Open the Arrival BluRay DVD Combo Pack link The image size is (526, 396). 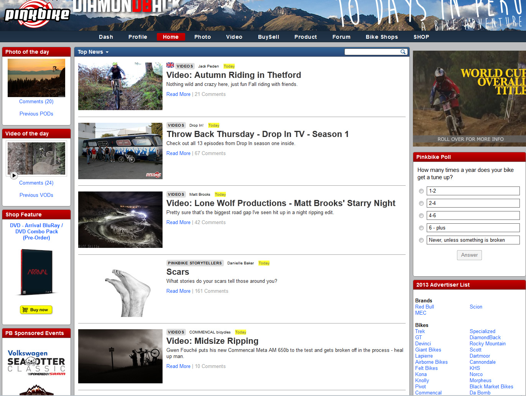tap(36, 232)
